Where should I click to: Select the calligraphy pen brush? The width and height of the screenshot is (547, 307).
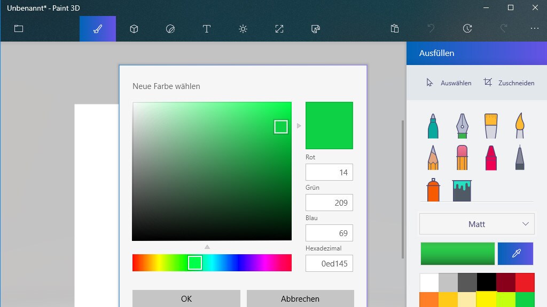462,125
